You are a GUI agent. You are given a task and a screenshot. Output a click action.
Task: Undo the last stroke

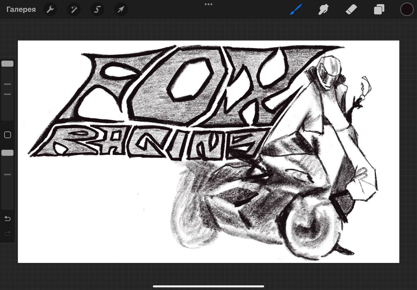point(7,219)
